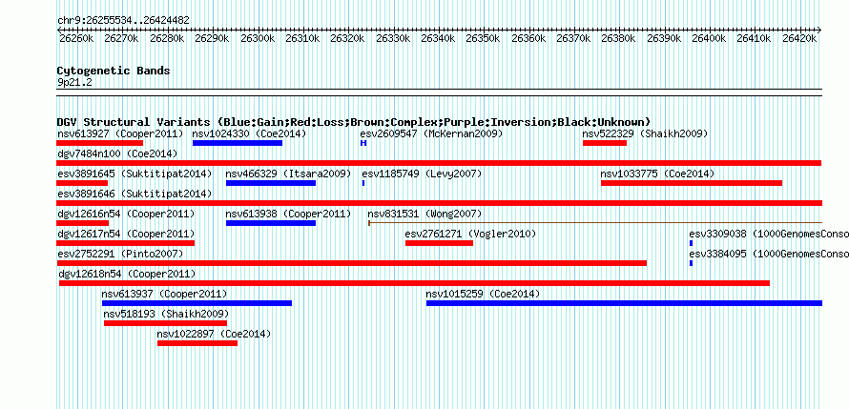The image size is (849, 409).
Task: Click the nsv466329 (Itsara2009) label text
Action: click(289, 174)
